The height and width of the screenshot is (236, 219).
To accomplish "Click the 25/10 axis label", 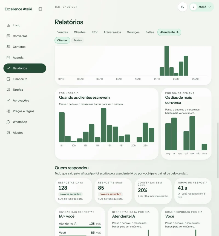I will 176,79.
